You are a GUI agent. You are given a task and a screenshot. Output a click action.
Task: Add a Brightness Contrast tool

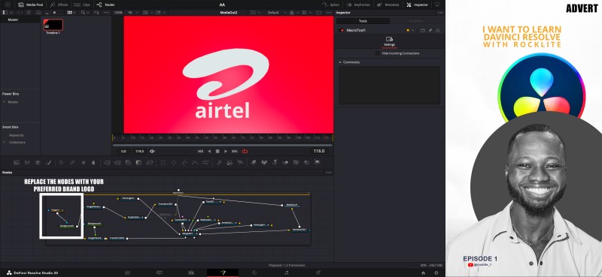point(84,162)
